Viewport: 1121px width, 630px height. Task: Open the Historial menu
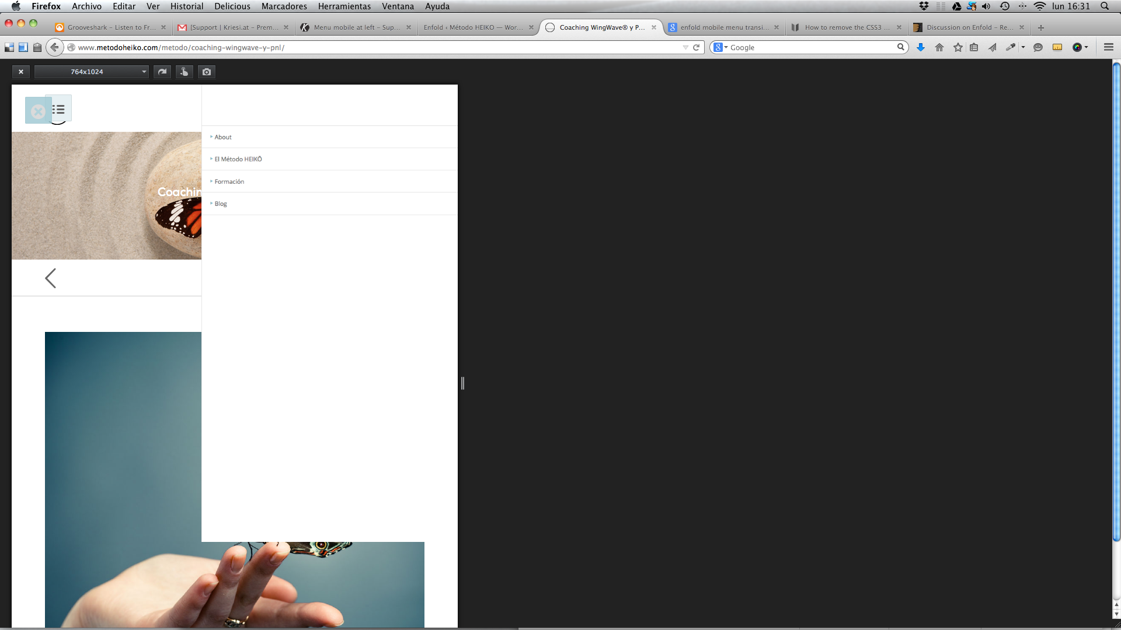point(187,6)
